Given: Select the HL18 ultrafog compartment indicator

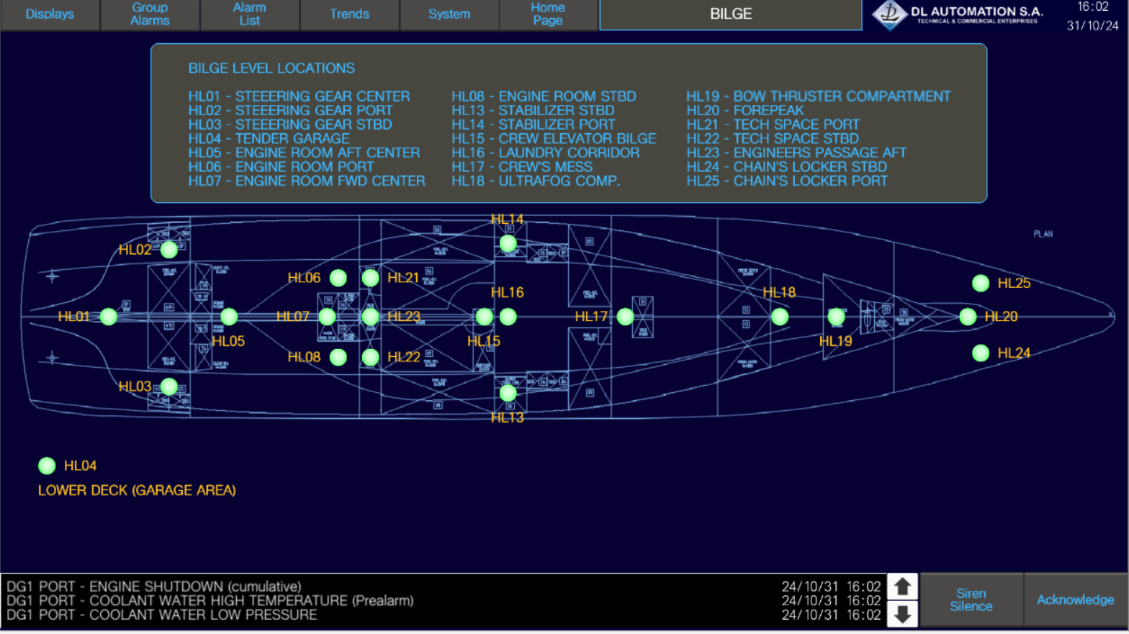Looking at the screenshot, I should pyautogui.click(x=780, y=317).
